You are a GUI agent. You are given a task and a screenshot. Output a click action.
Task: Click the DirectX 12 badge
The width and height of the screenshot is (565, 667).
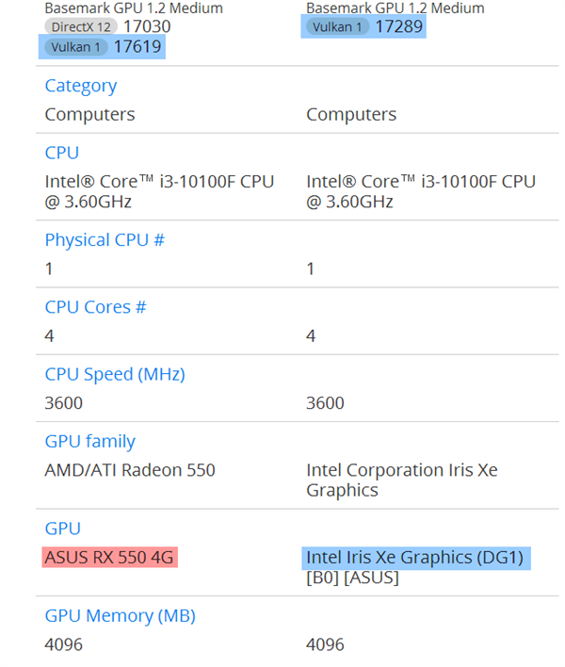point(80,27)
